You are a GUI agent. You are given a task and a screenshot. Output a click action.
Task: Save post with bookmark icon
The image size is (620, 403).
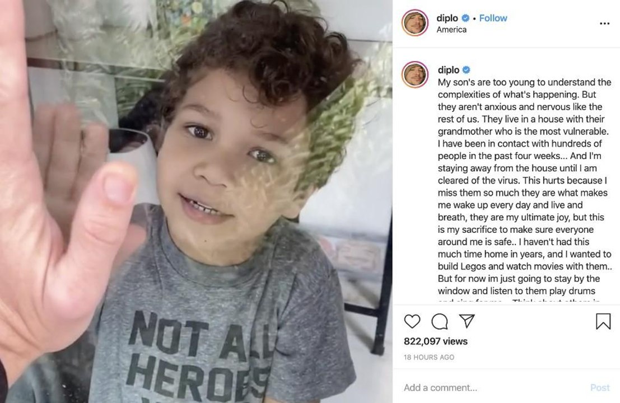603,321
